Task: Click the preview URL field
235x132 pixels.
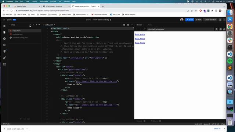Action: pyautogui.click(x=180, y=29)
